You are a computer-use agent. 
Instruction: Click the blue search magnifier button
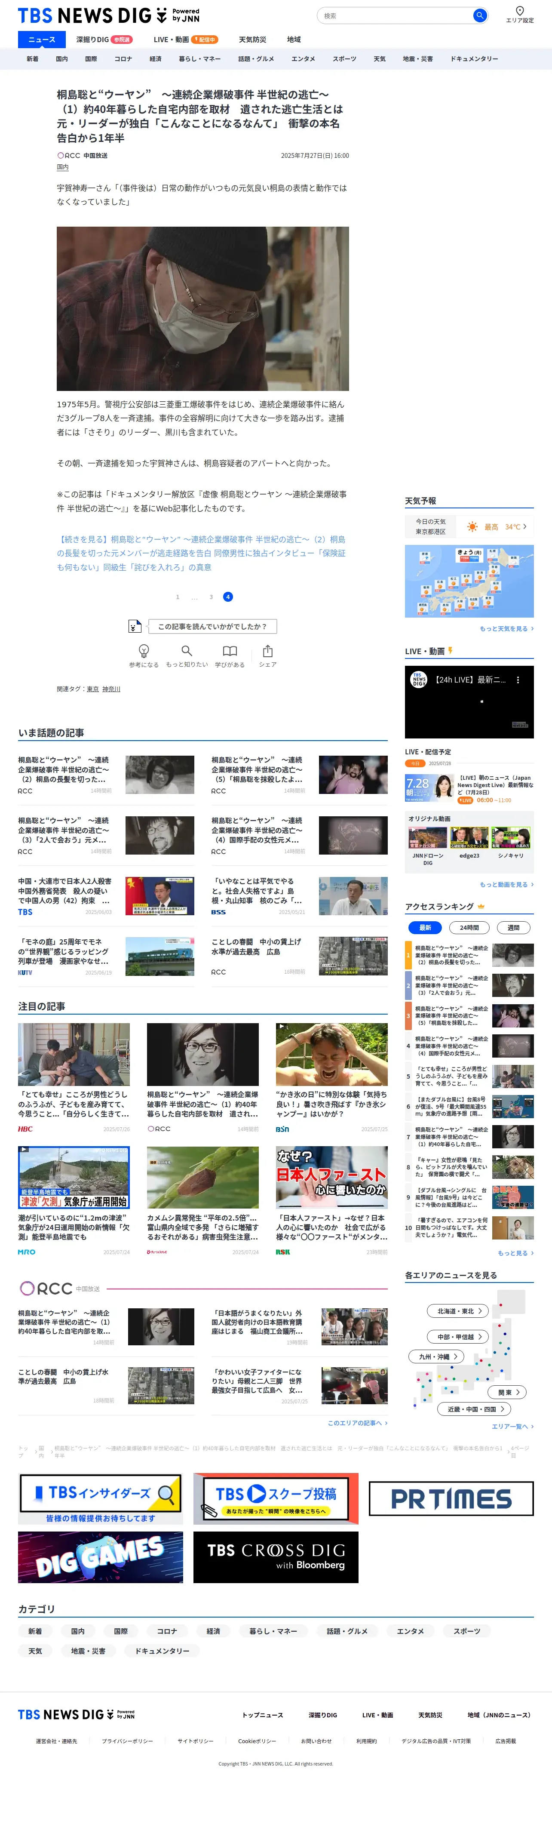click(480, 15)
